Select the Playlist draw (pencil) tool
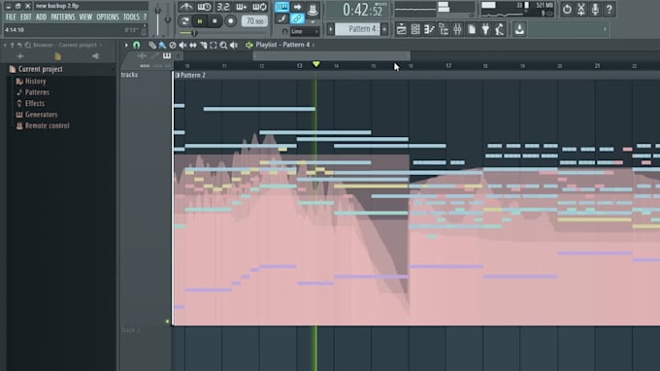The image size is (660, 371). 152,45
